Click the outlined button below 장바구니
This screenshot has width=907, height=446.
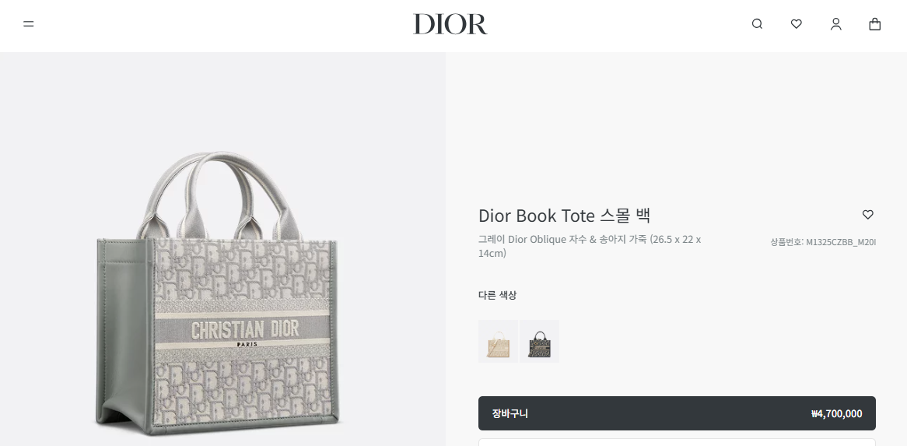coord(677,443)
